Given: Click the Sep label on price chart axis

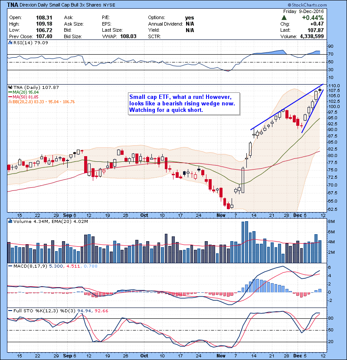Looking at the screenshot, I should [x=68, y=216].
